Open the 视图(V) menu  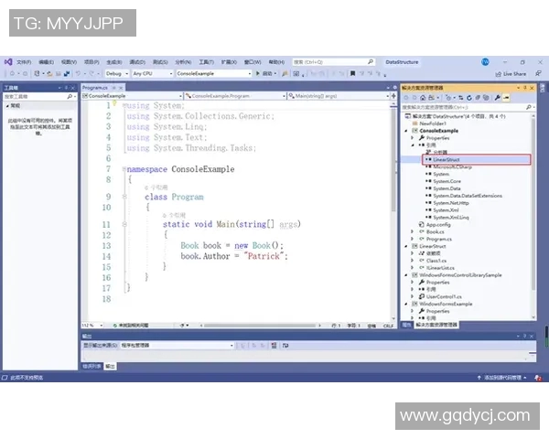(x=69, y=62)
